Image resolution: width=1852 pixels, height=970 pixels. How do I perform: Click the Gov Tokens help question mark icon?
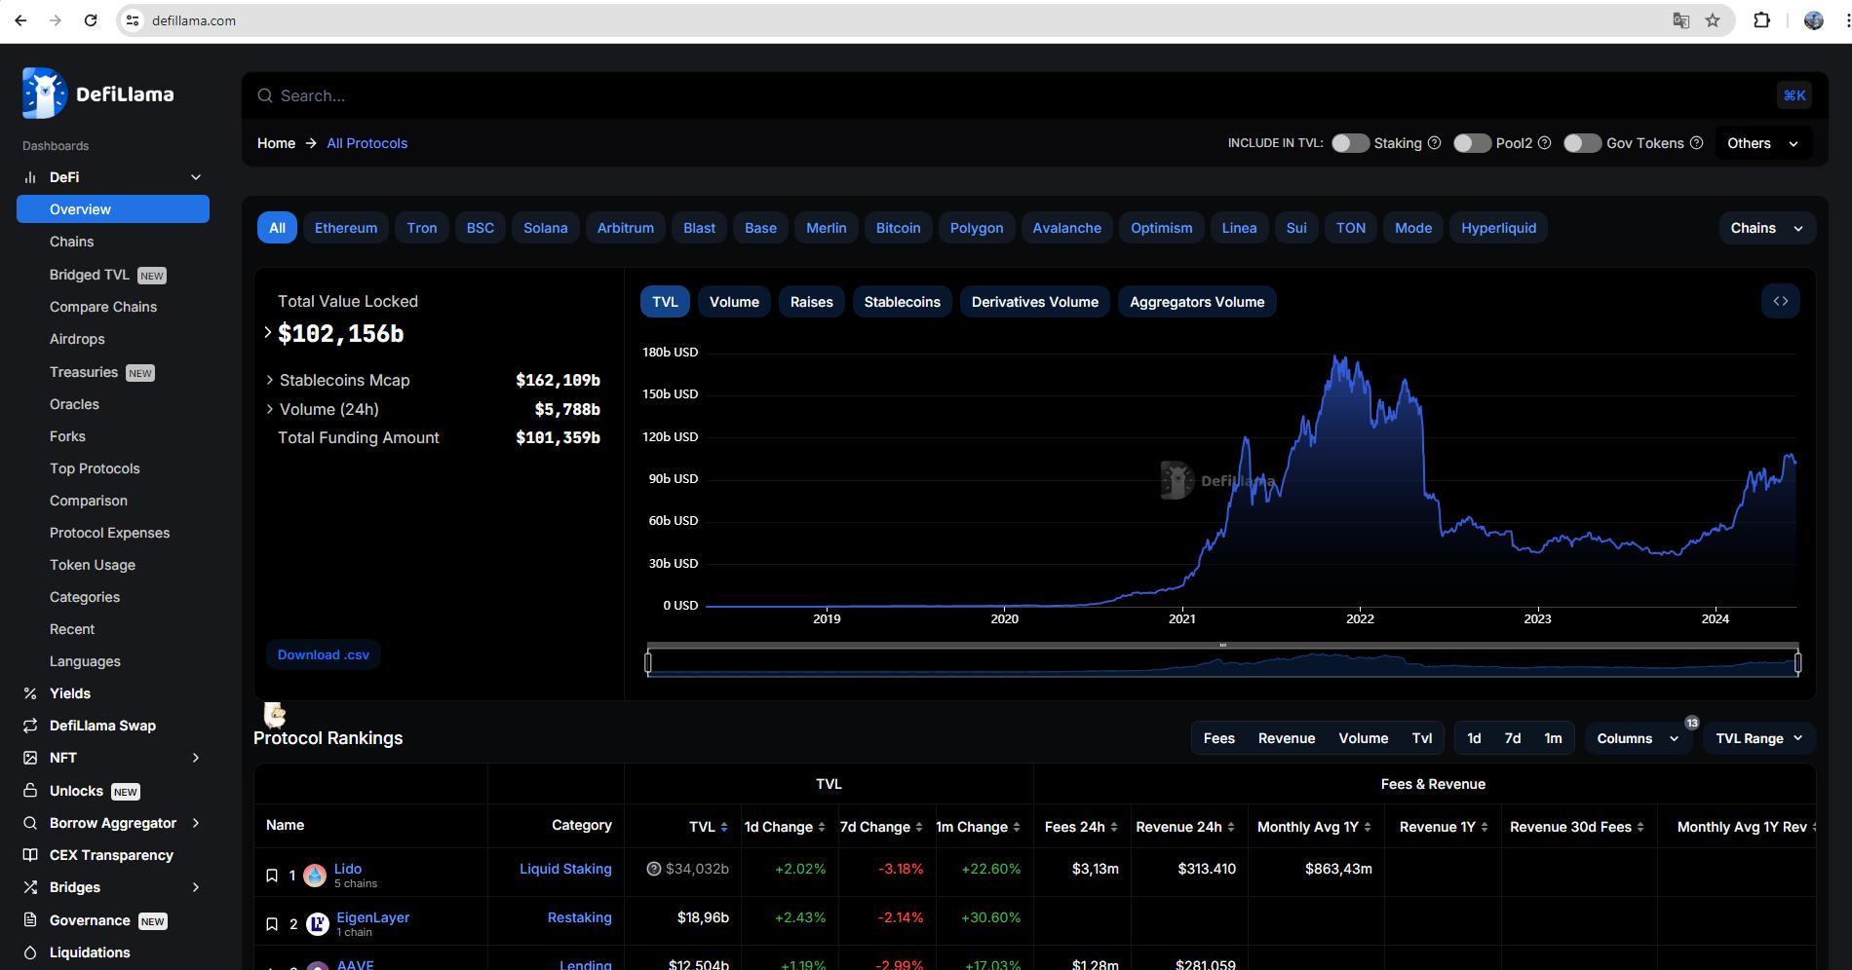1696,143
